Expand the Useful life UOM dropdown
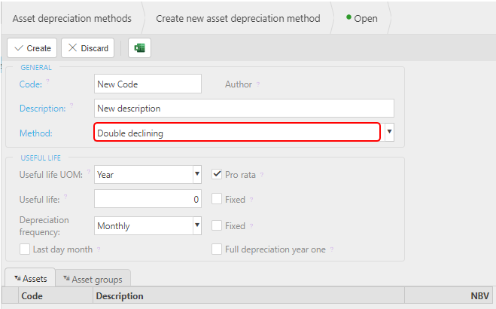Viewport: 496px width, 309px height. tap(197, 174)
